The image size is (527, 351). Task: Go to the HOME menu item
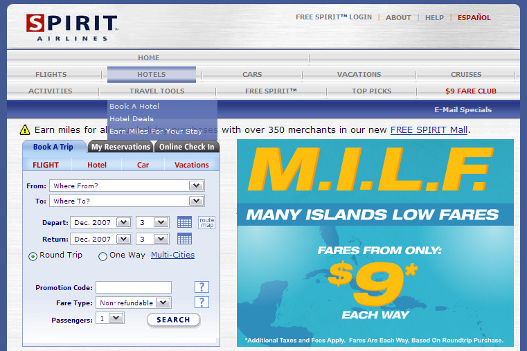click(x=149, y=57)
